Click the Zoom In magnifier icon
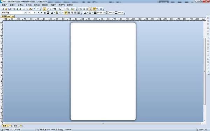Viewport: 210px width, 131px height. coord(81,9)
